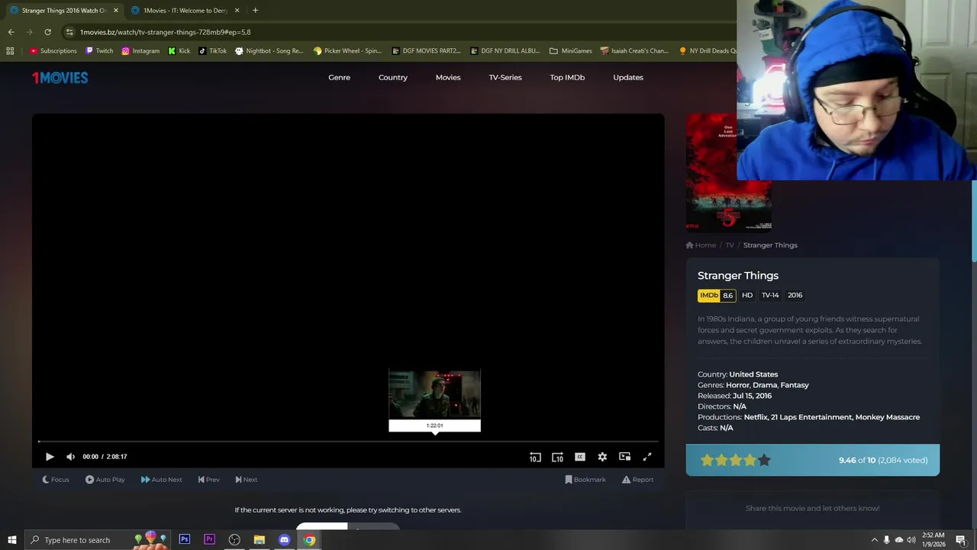Viewport: 977px width, 550px height.
Task: Enter fullscreen video mode
Action: (x=646, y=457)
